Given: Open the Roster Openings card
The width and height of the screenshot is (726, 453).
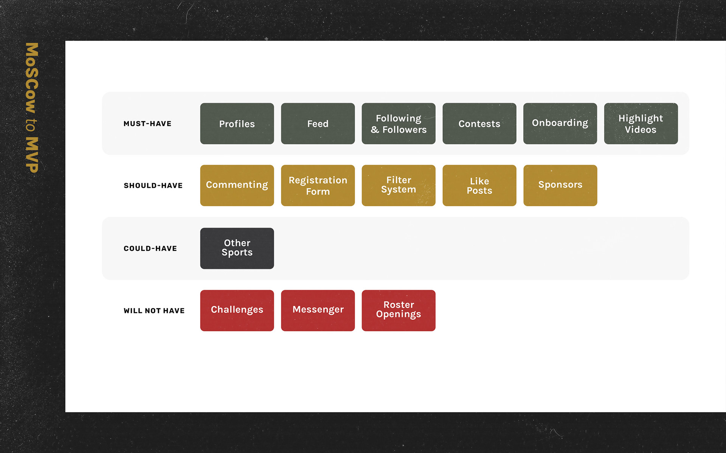Looking at the screenshot, I should [x=399, y=311].
